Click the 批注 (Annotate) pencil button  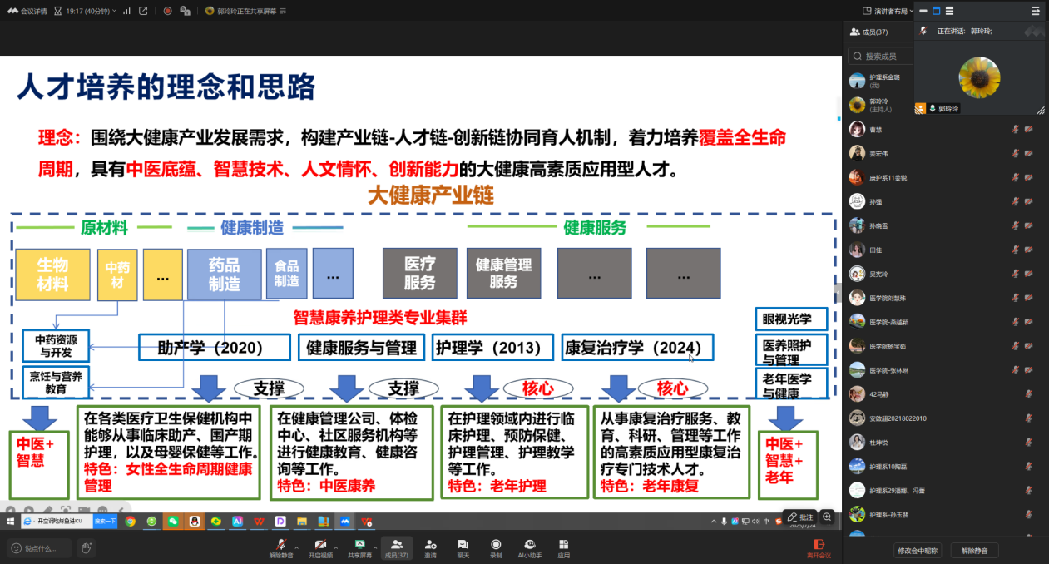(799, 517)
